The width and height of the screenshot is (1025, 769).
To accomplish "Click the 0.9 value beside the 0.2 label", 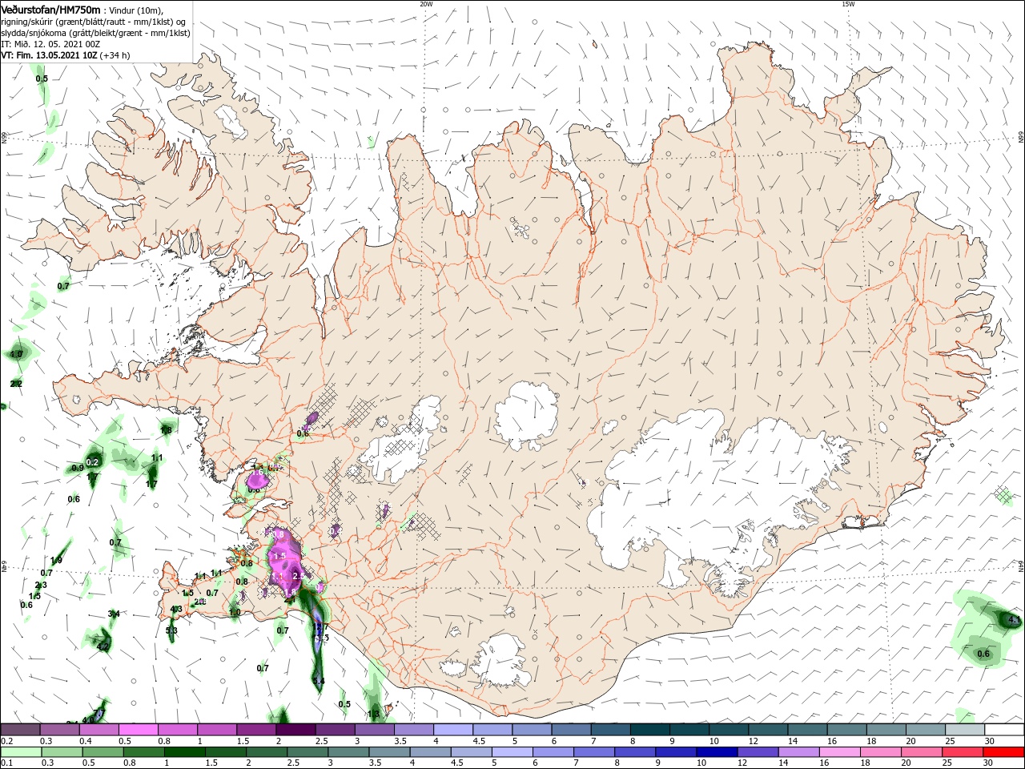I will [78, 468].
